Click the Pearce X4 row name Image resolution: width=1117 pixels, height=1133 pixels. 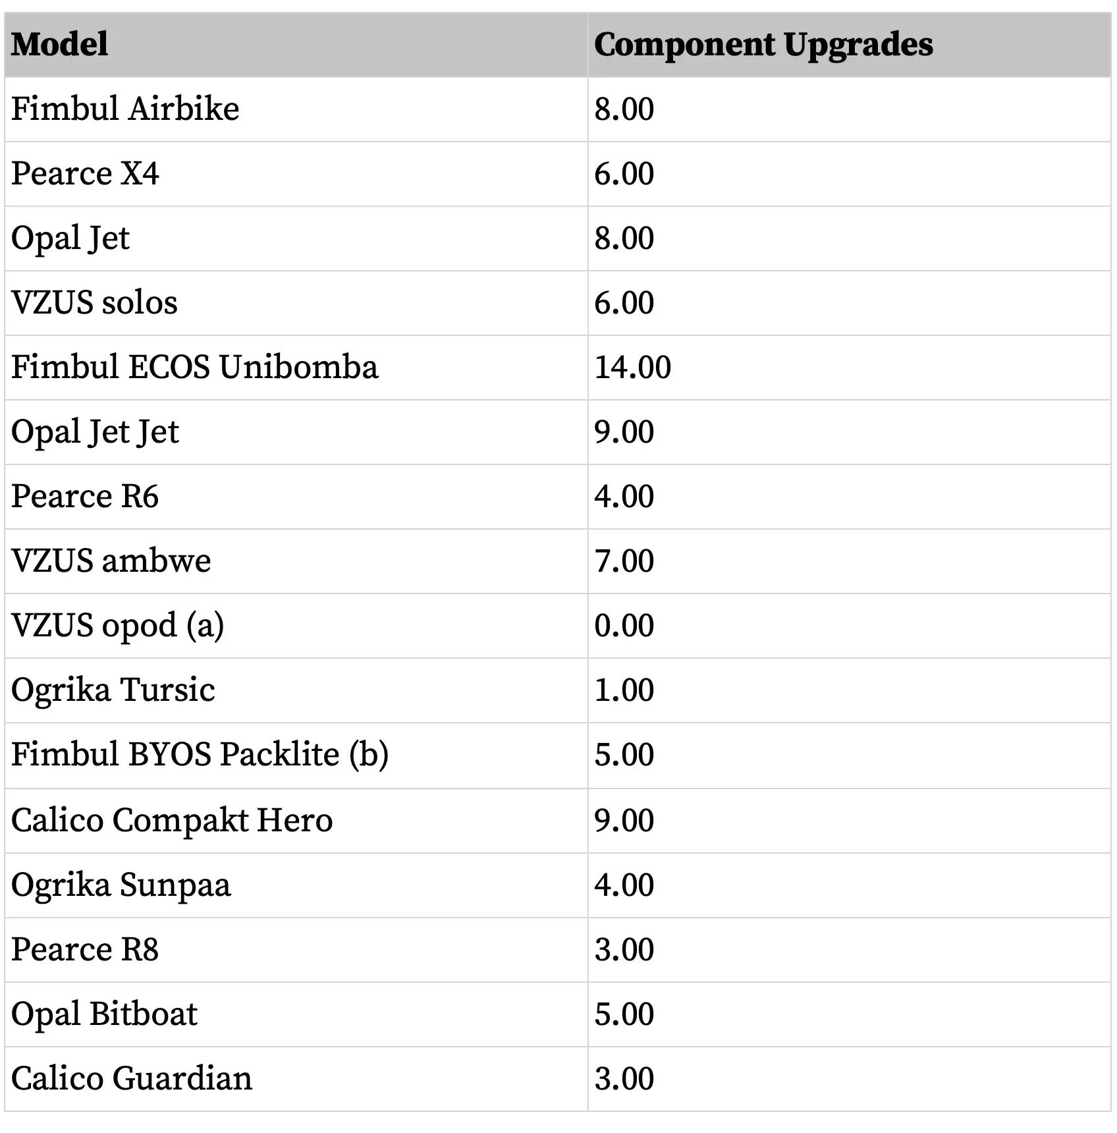coord(85,173)
